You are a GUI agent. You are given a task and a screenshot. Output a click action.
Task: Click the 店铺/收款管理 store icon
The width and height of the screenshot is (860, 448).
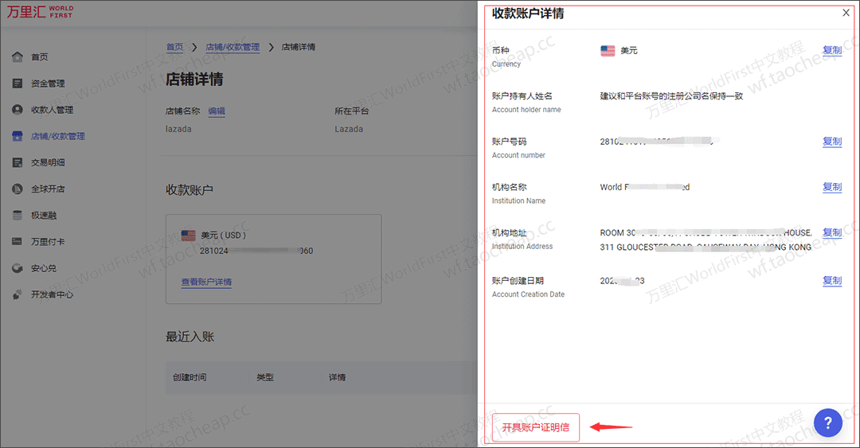pyautogui.click(x=18, y=136)
